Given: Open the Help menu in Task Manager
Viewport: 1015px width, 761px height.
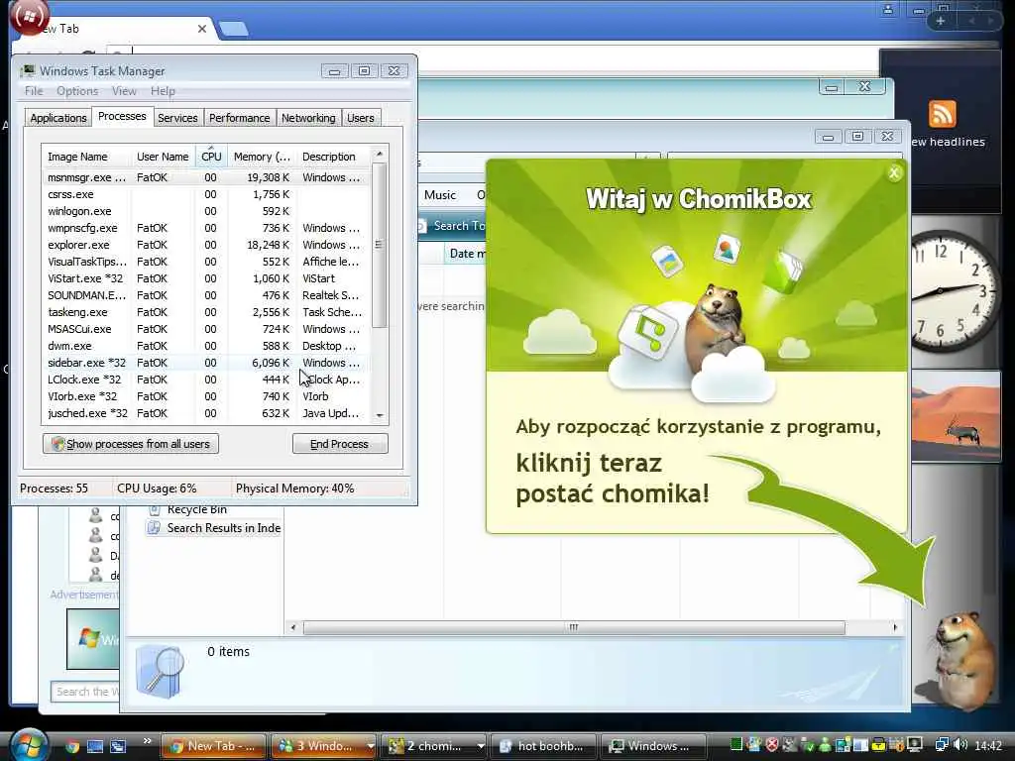Looking at the screenshot, I should (163, 91).
